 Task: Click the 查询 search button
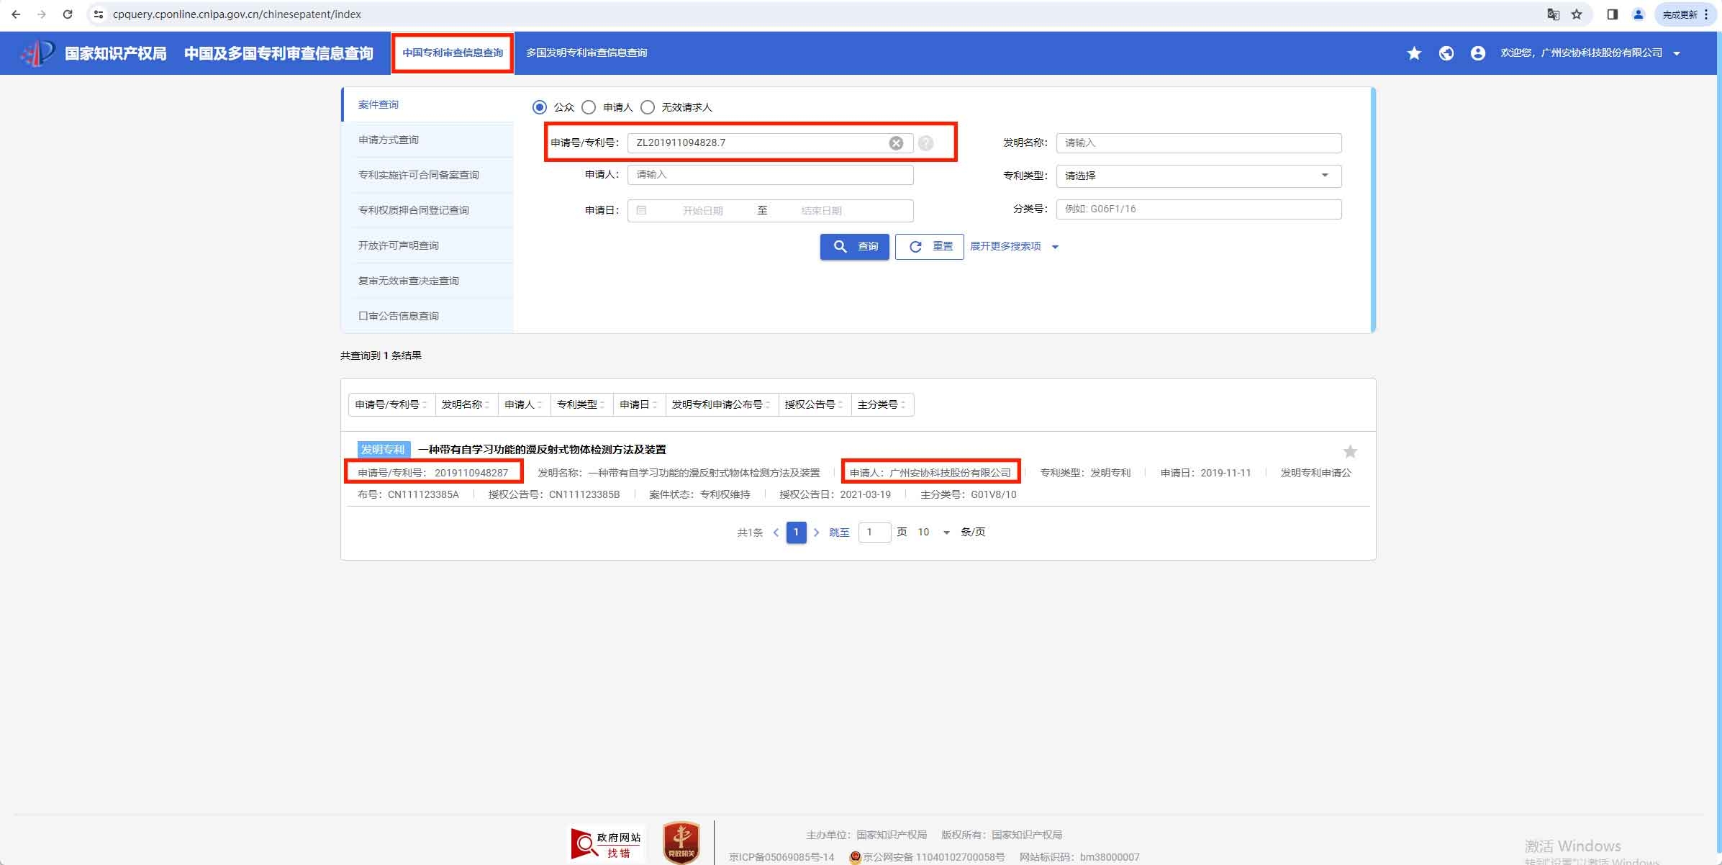tap(854, 246)
